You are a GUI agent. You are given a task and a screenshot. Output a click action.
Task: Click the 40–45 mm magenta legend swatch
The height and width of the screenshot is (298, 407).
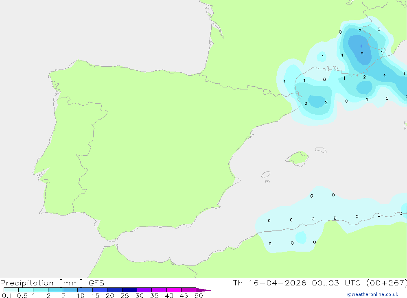click(174, 290)
